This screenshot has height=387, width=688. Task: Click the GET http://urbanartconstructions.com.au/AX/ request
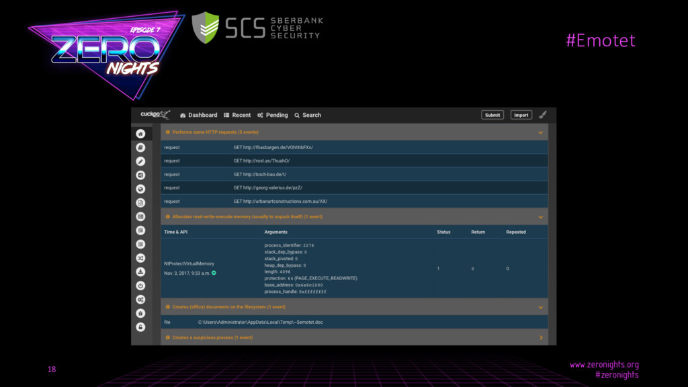click(x=280, y=202)
